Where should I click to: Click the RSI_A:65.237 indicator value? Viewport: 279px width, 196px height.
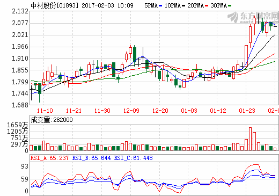49,158
